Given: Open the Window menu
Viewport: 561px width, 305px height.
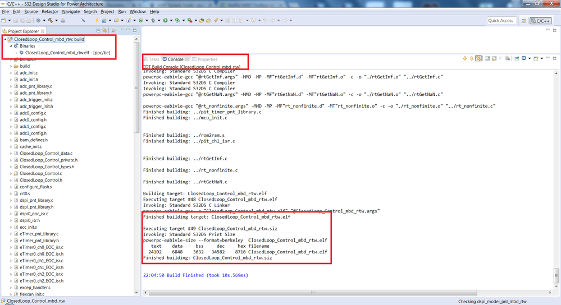Looking at the screenshot, I should click(x=138, y=11).
